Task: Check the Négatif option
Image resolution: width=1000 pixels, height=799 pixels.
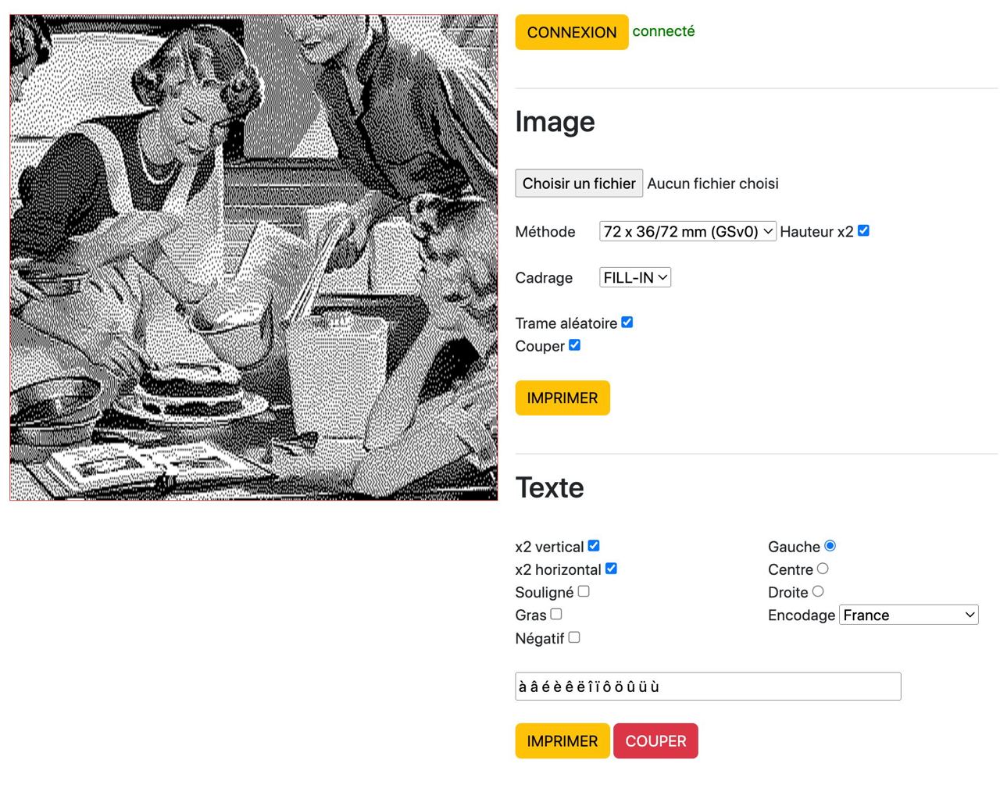Action: [x=574, y=637]
